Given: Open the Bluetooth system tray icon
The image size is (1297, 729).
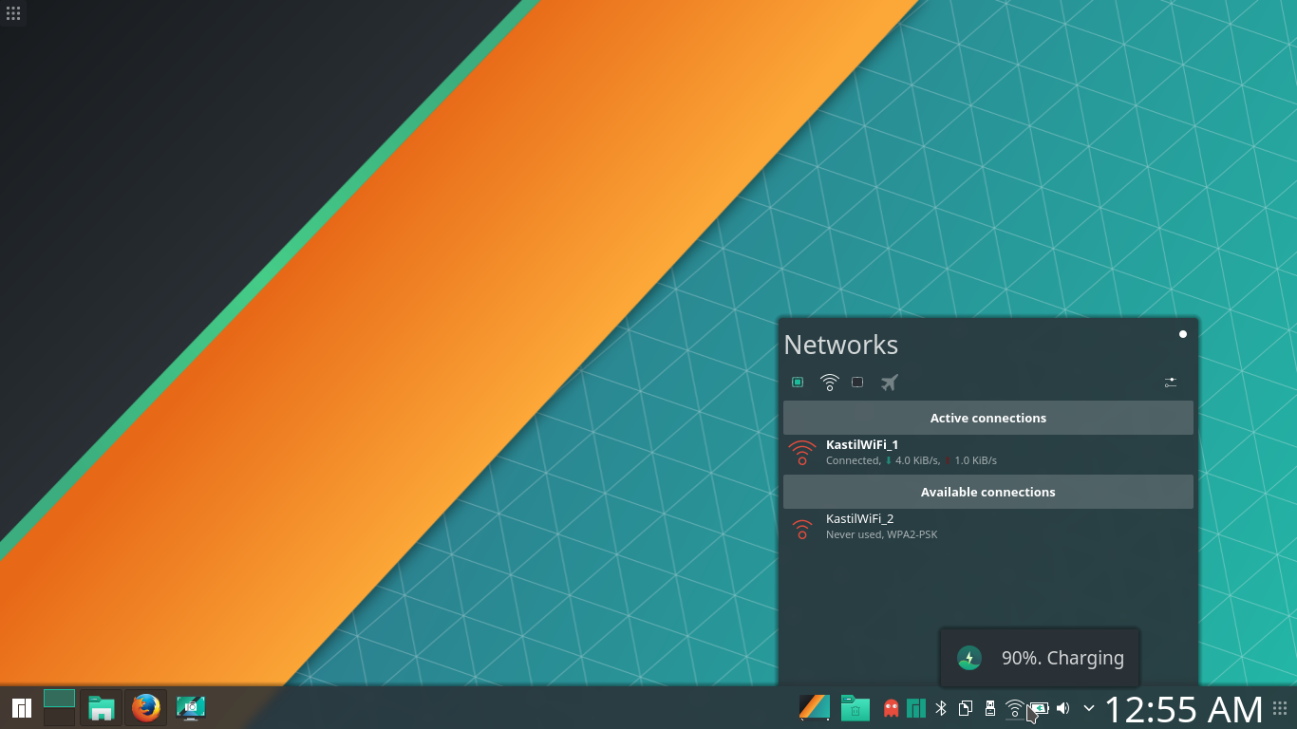Looking at the screenshot, I should [941, 708].
